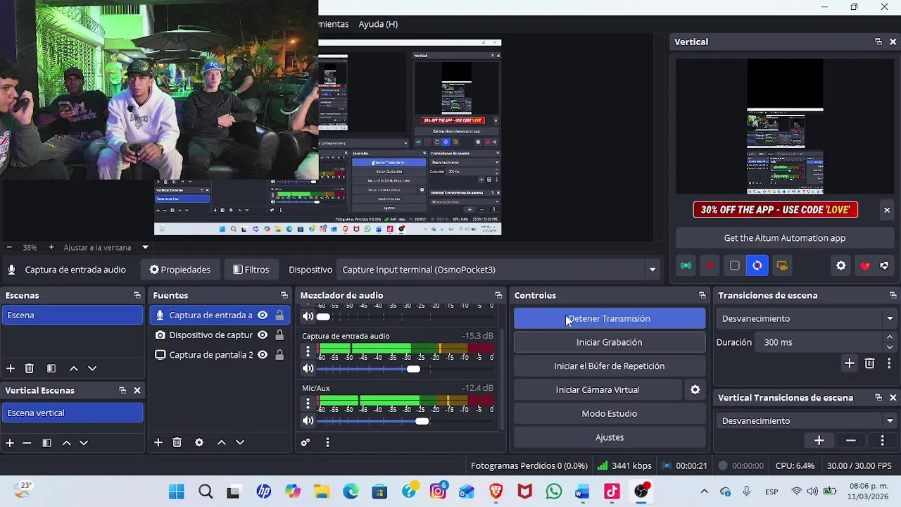Click blue replay buffer icon in Vertical panel

[757, 265]
